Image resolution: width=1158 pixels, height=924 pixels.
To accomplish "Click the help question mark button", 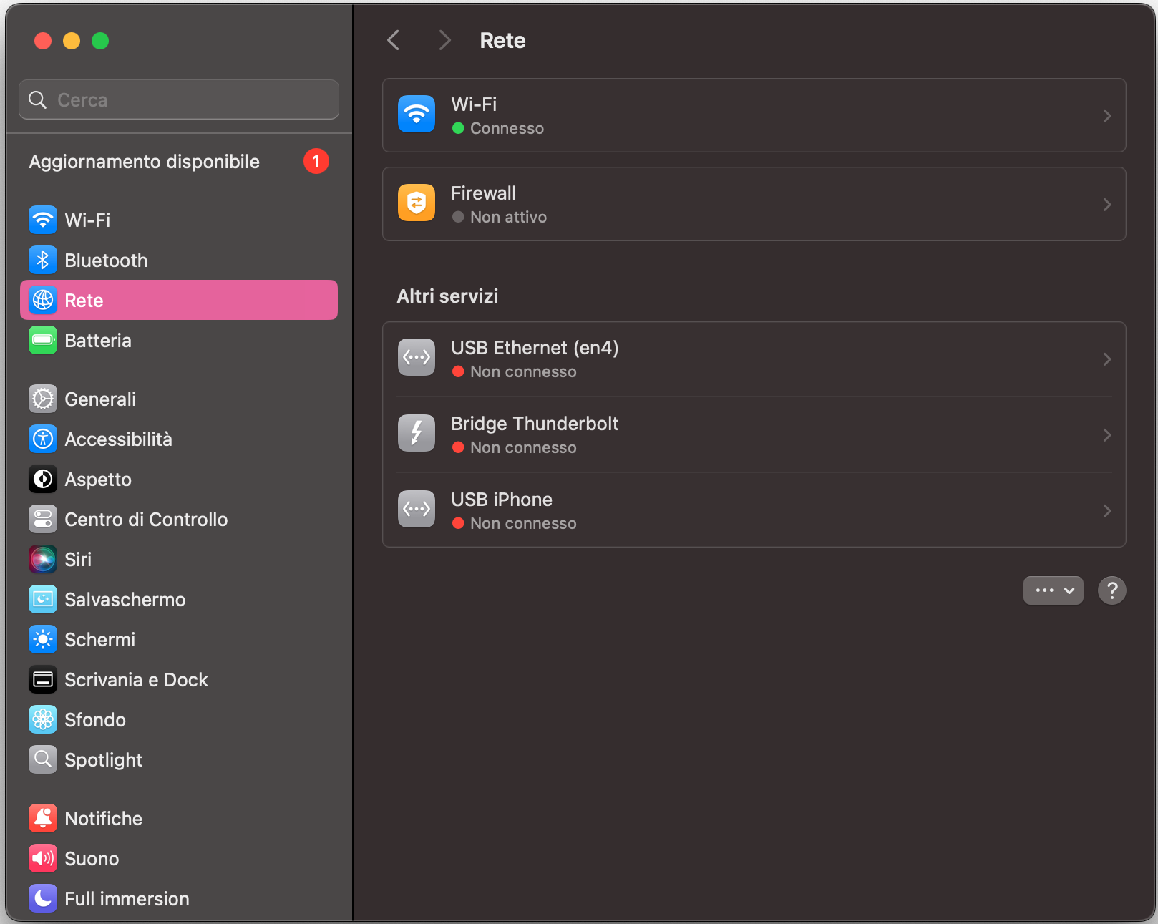I will coord(1112,590).
